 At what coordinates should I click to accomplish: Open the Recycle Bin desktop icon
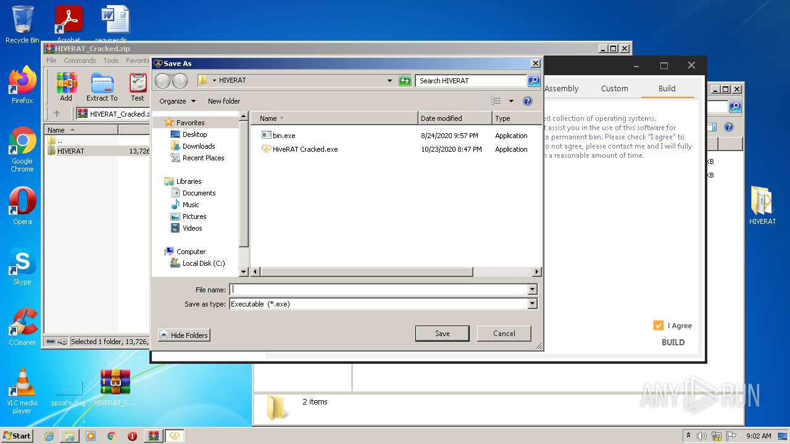click(x=22, y=25)
